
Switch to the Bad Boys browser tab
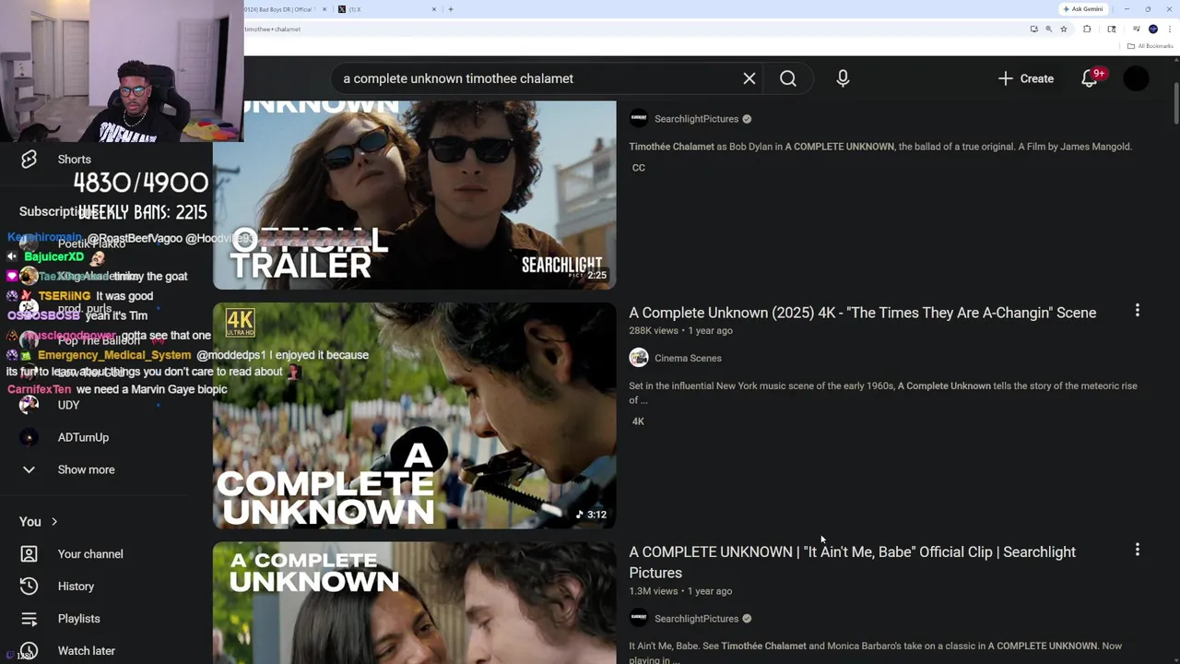[x=281, y=9]
